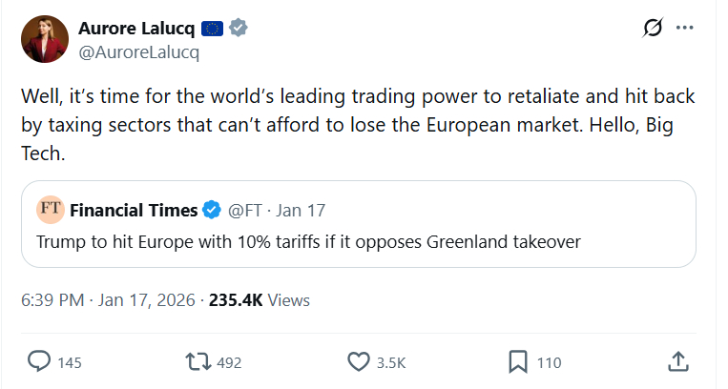728x389 pixels.
Task: Open the share upload icon
Action: (677, 362)
